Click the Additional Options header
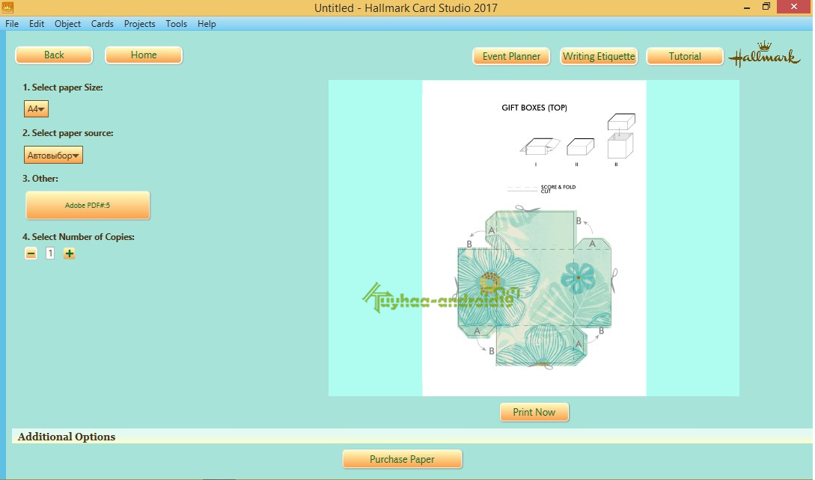 (x=67, y=437)
